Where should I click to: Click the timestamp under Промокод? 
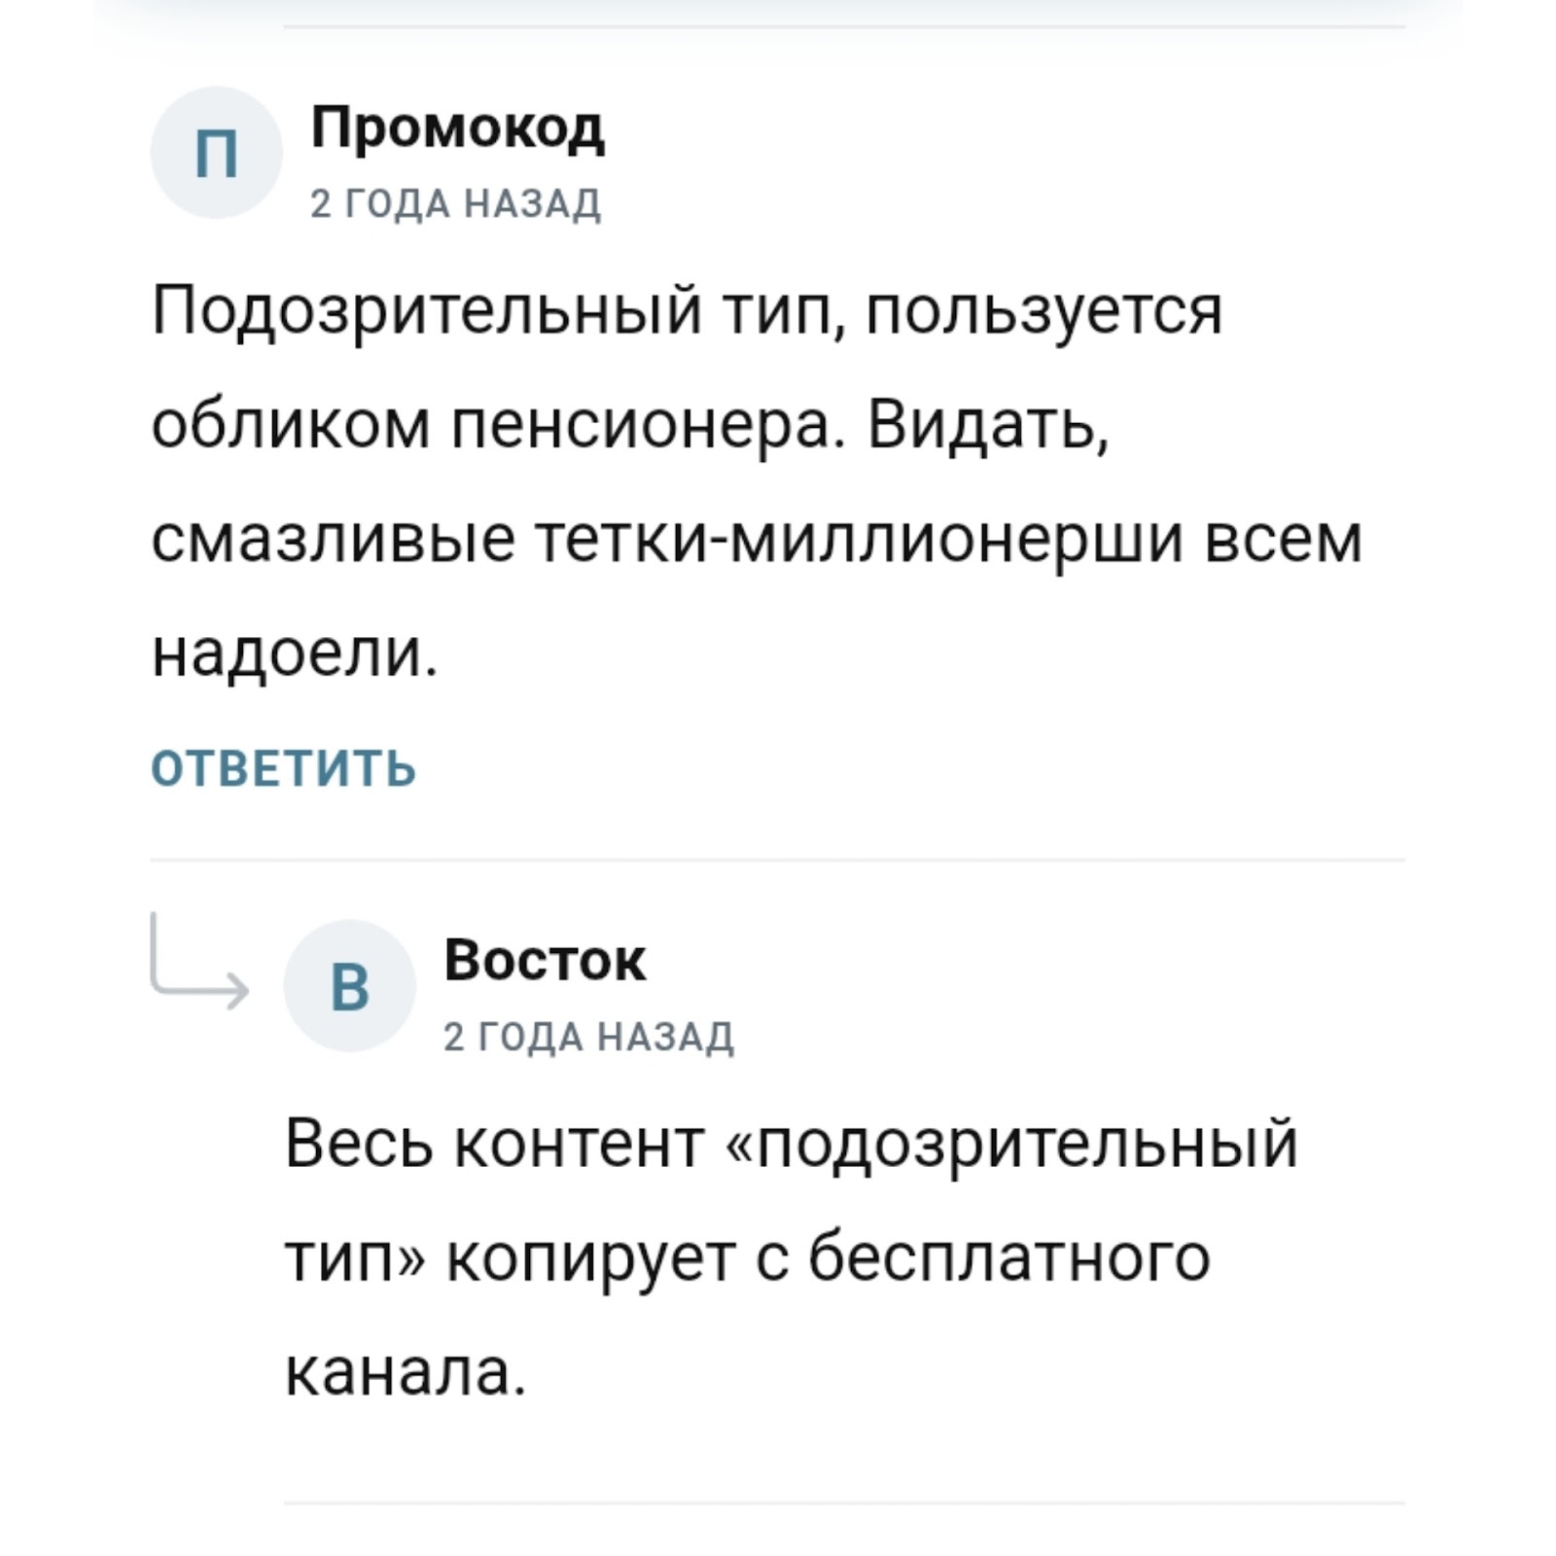455,204
